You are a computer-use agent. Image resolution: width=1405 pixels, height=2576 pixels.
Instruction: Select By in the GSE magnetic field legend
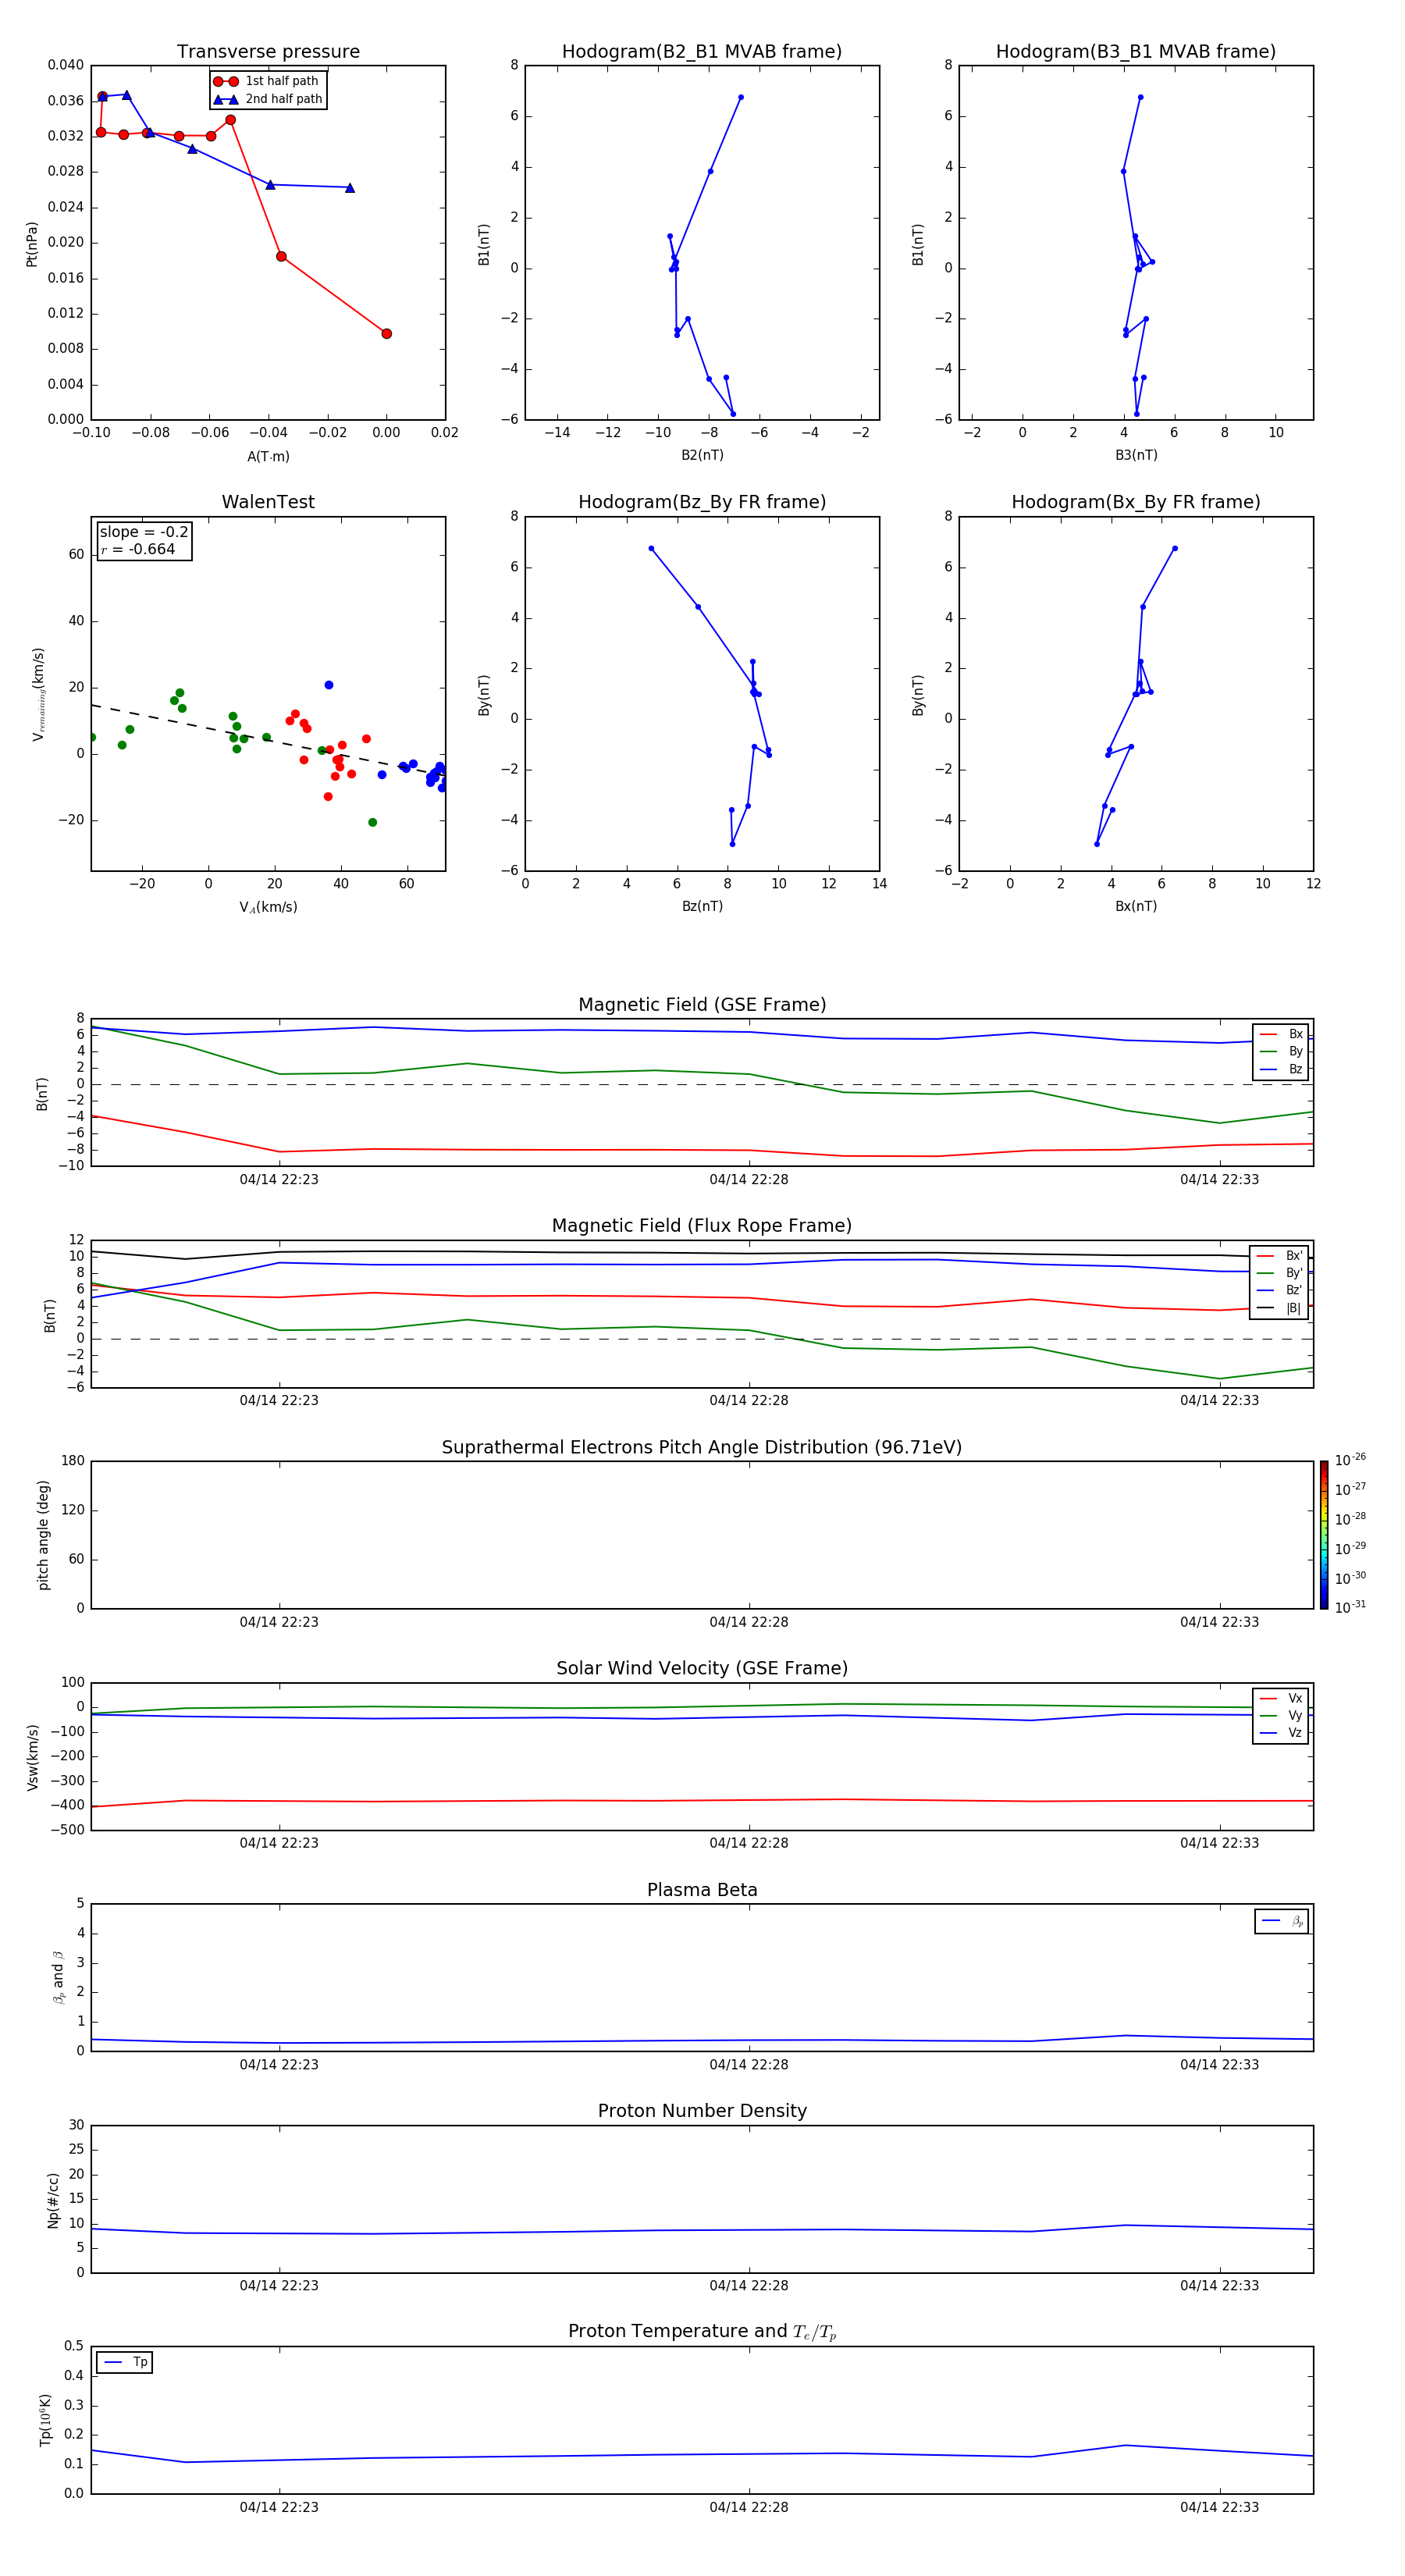[x=1281, y=1051]
